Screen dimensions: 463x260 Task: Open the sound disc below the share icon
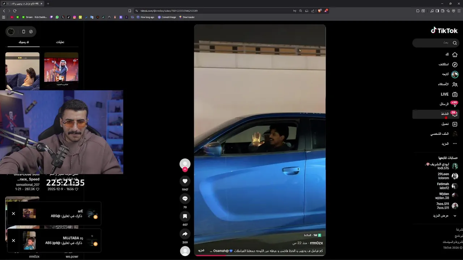185,251
